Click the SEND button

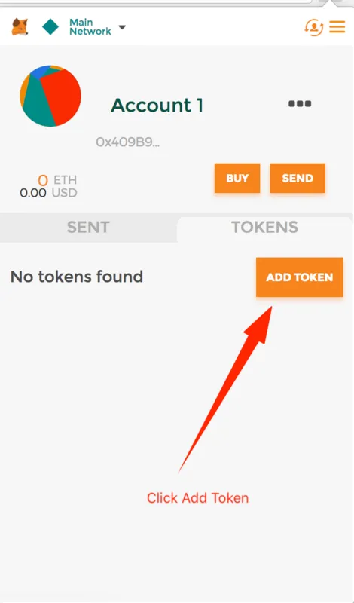click(298, 178)
